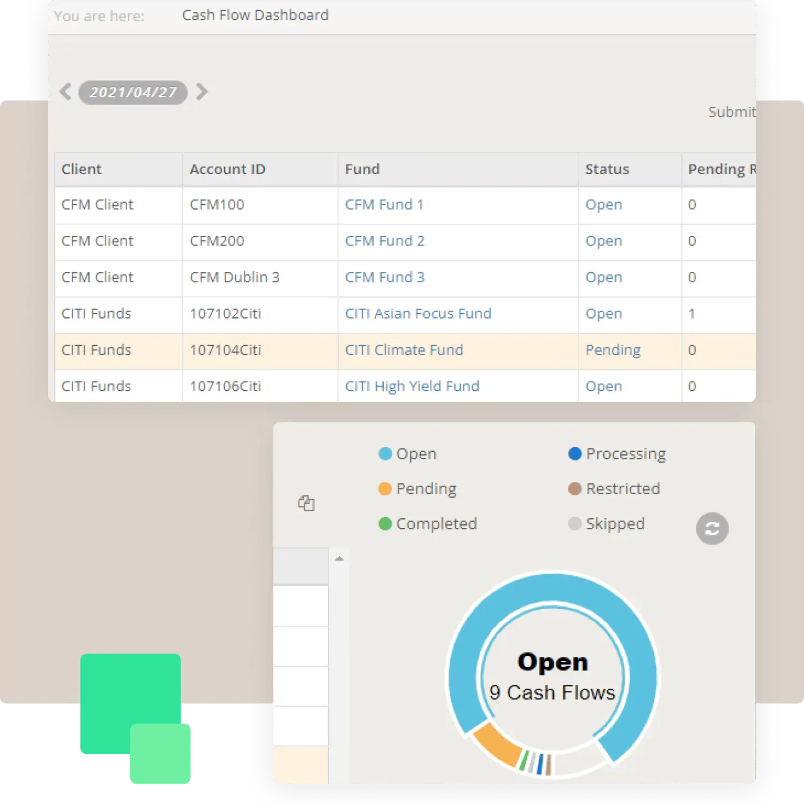Select account ID cell CFM200

[x=260, y=242]
